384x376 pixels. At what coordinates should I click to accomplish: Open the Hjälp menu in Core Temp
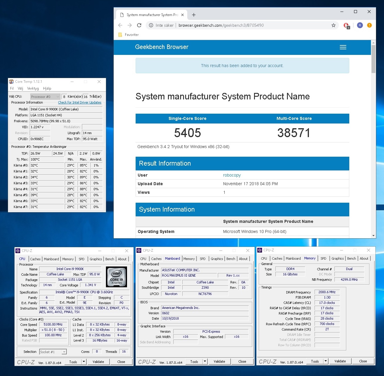pyautogui.click(x=47, y=88)
